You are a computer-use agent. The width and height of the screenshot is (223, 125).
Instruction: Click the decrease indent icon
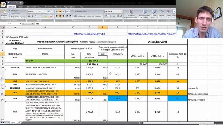[67, 16]
